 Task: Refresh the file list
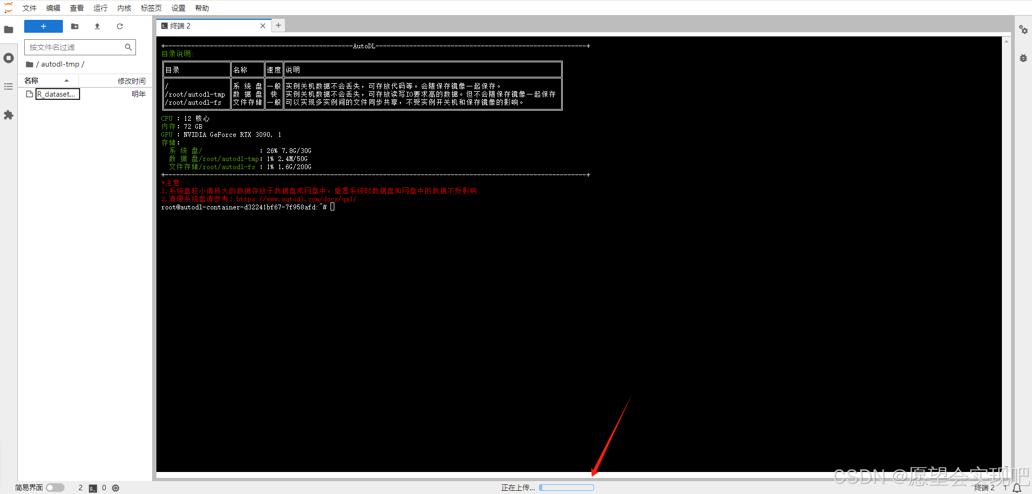[120, 26]
